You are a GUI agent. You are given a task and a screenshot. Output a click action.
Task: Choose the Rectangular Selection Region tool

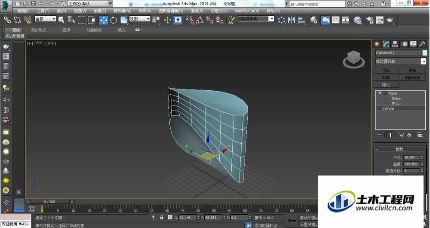pyautogui.click(x=82, y=20)
